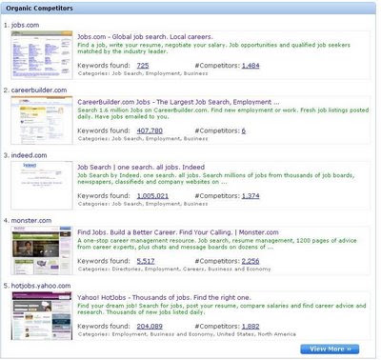Click the careerbuilder.com site thumbnail

(42, 120)
